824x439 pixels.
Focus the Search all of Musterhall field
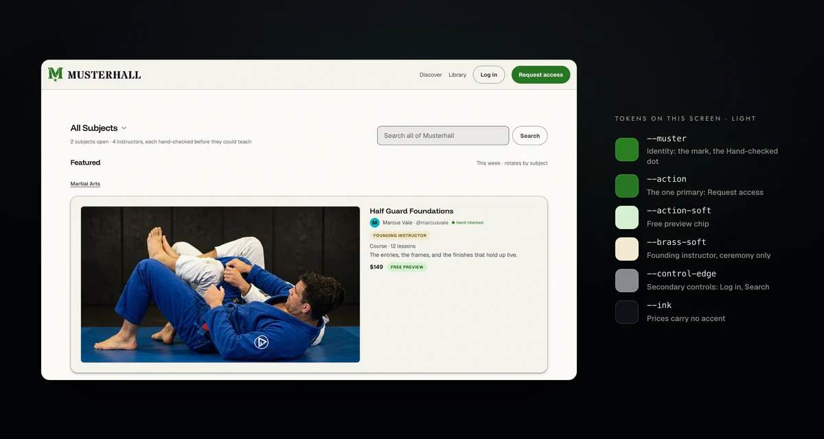pyautogui.click(x=443, y=136)
